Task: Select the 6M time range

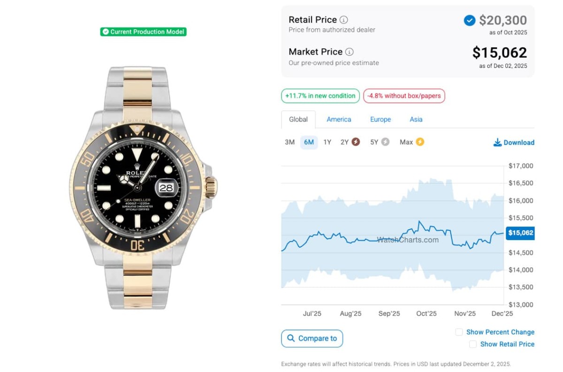Action: pos(309,142)
